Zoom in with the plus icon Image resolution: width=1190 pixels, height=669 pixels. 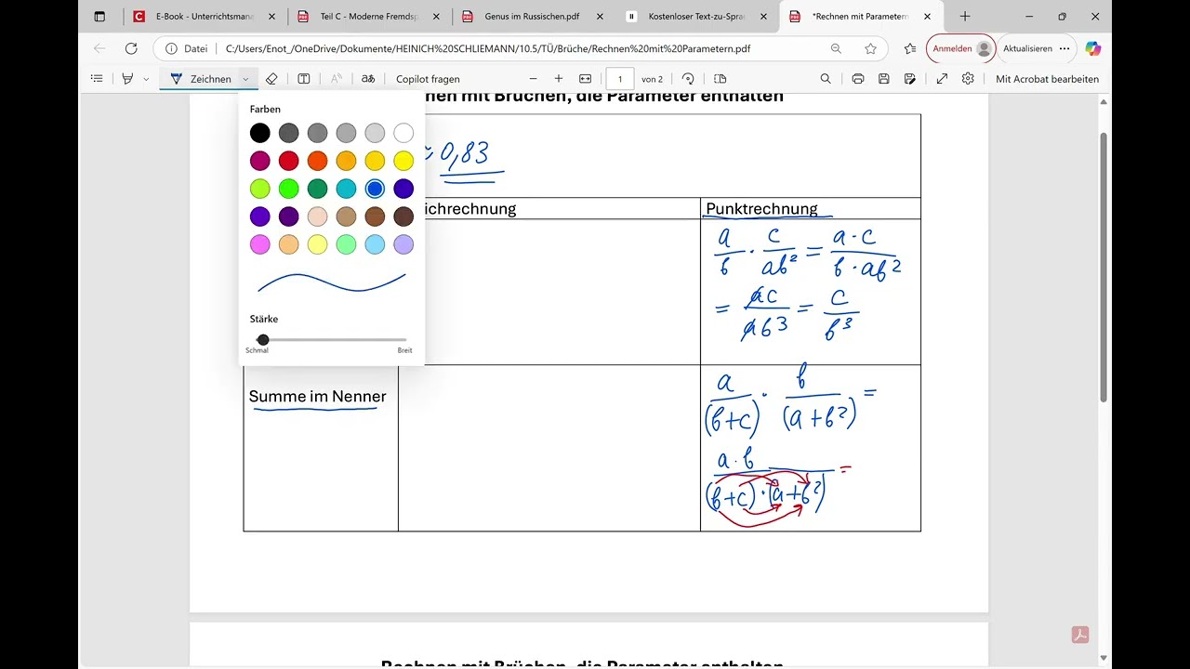tap(559, 79)
